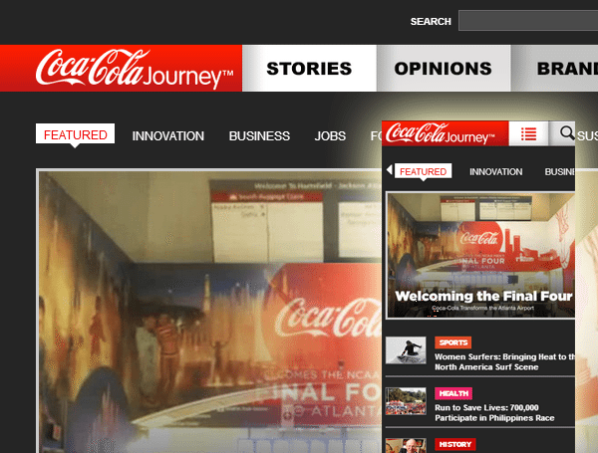This screenshot has height=453, width=598.
Task: Open the BRANDS main navigation tab
Action: 555,68
